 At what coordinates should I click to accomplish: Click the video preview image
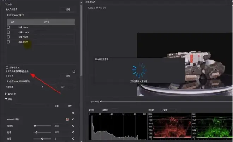tap(185, 64)
